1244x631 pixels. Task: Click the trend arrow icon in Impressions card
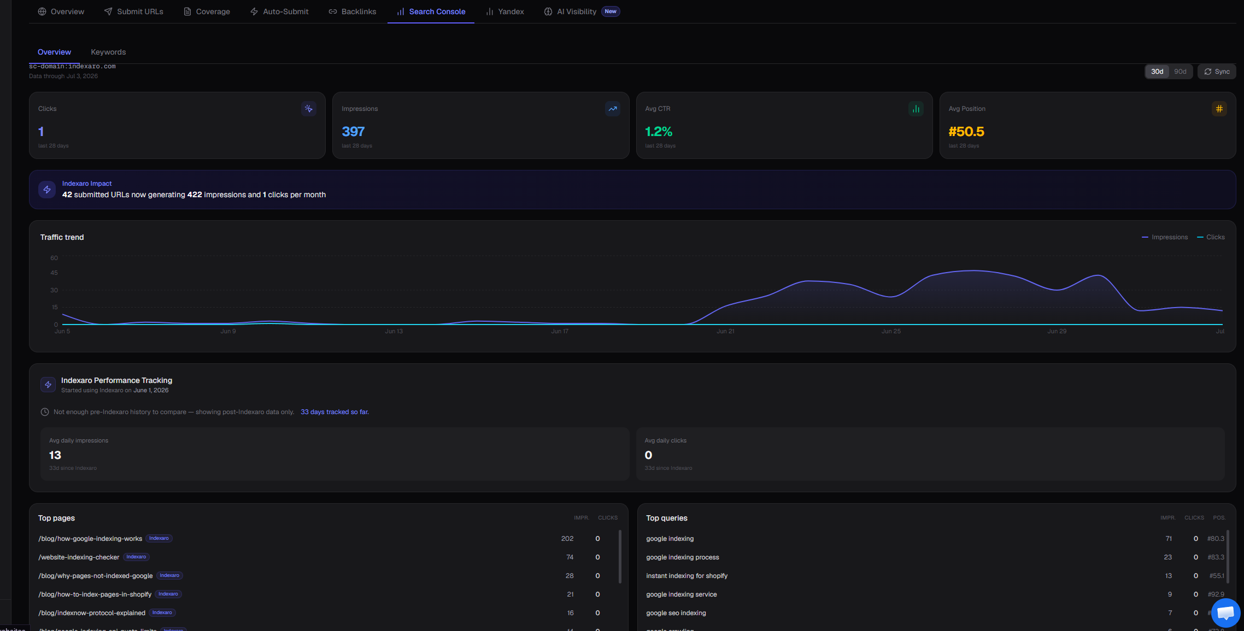[613, 109]
